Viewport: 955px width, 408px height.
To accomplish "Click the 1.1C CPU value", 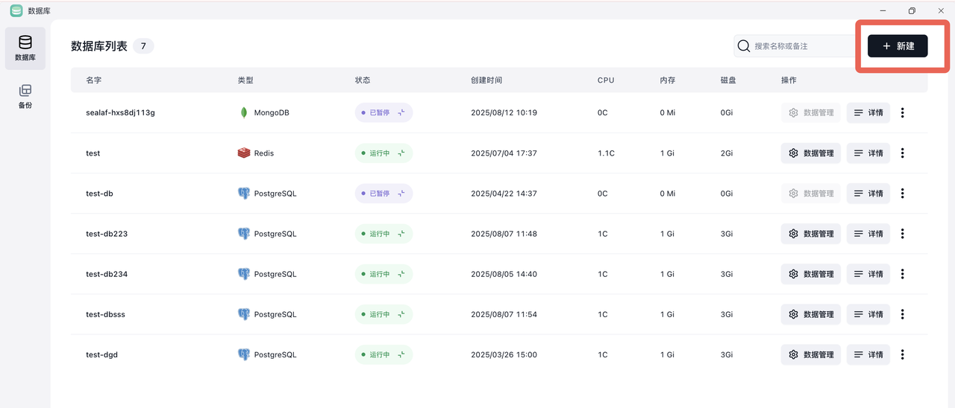I will click(x=606, y=153).
